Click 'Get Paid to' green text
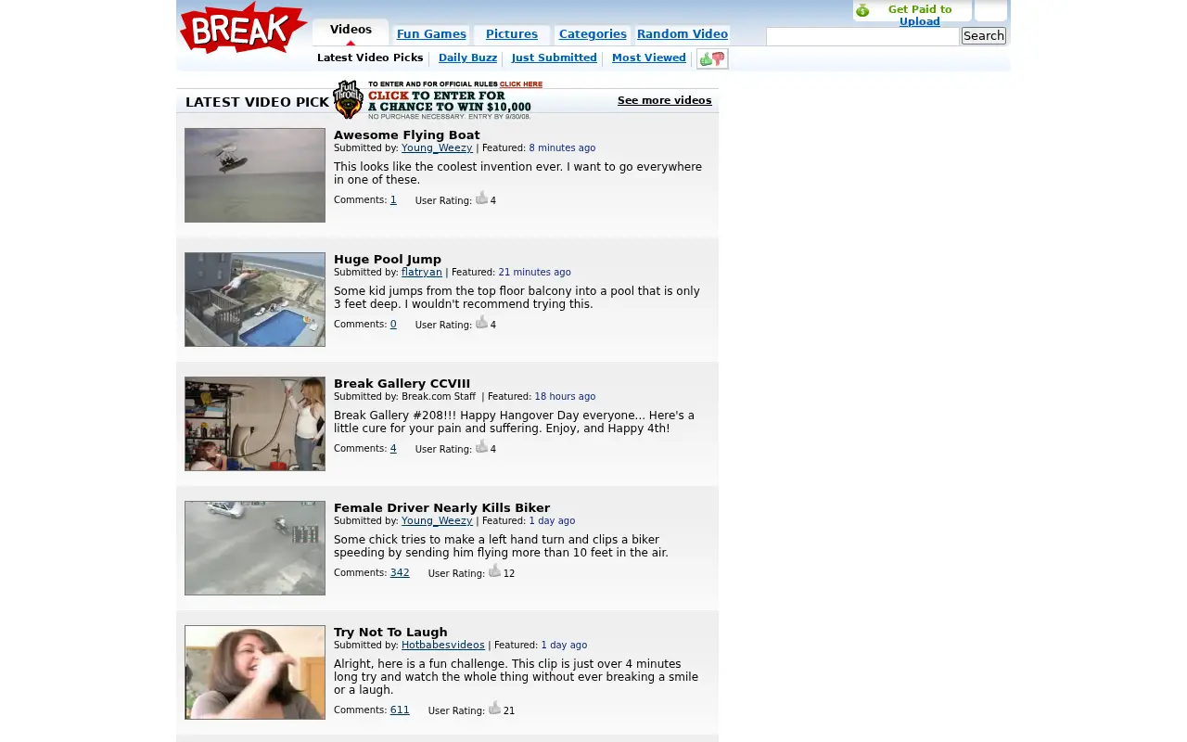Image resolution: width=1187 pixels, height=742 pixels. coord(920,9)
